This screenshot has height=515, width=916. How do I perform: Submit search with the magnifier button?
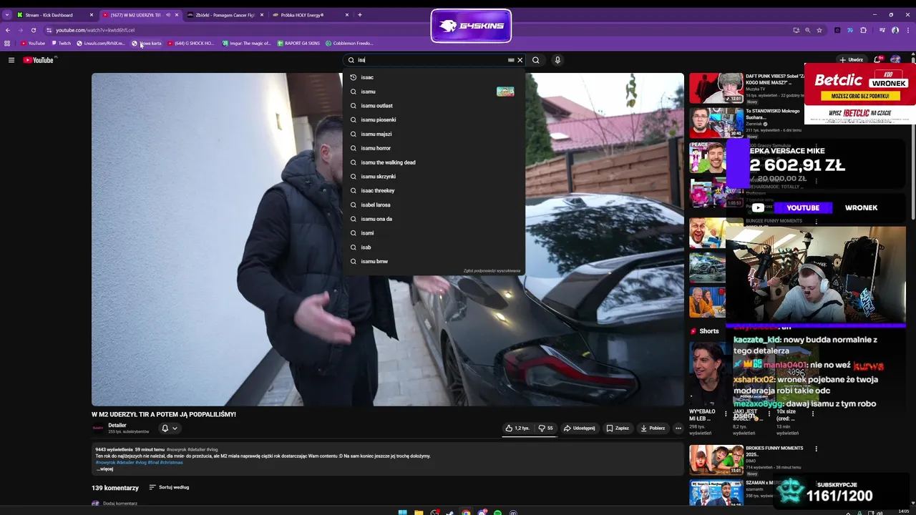tap(536, 60)
